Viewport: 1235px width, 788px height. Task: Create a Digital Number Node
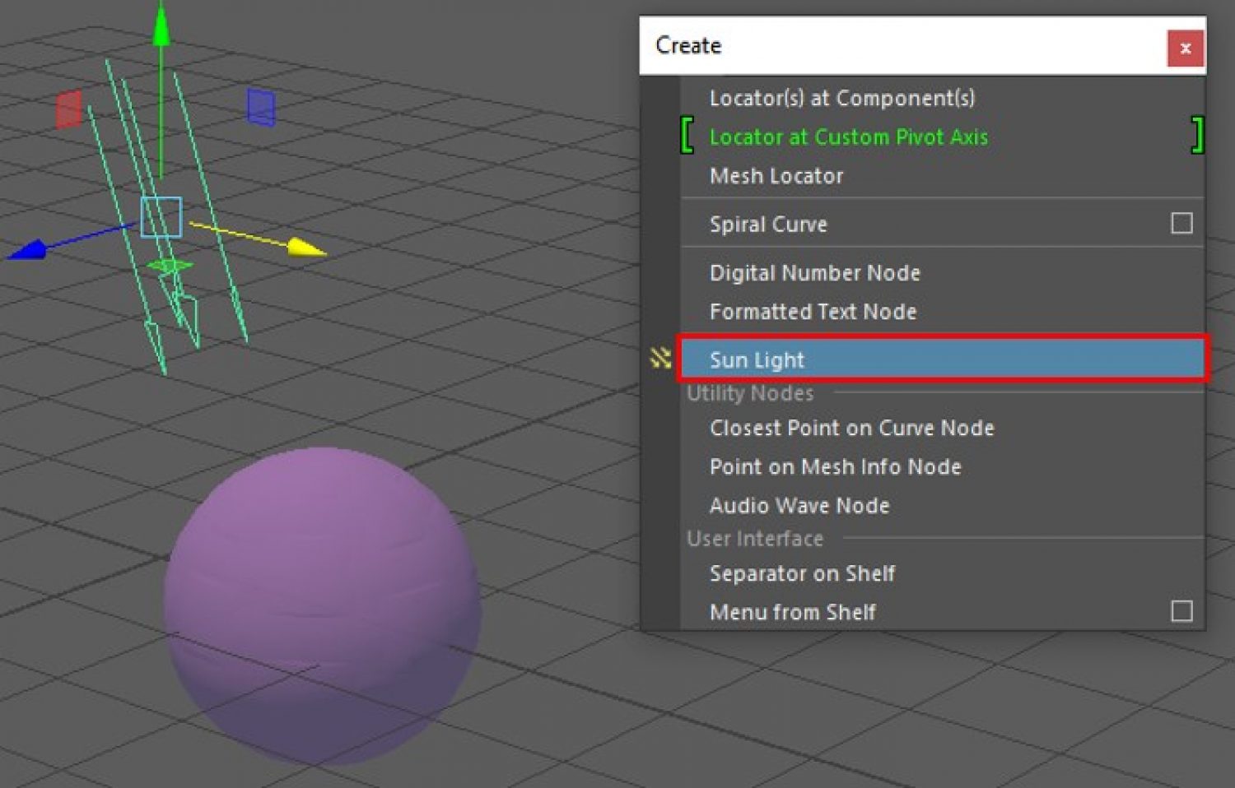pos(814,273)
